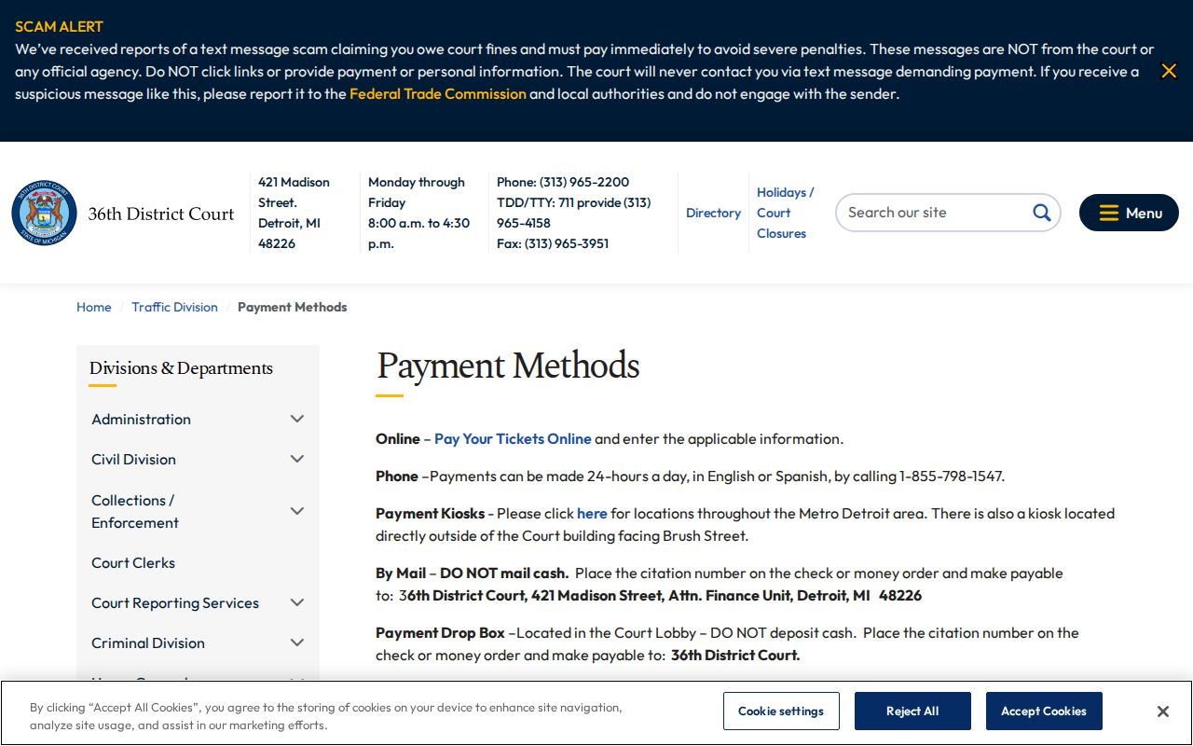The height and width of the screenshot is (746, 1193).
Task: Open the Civil Division sidebar link
Action: coord(133,459)
